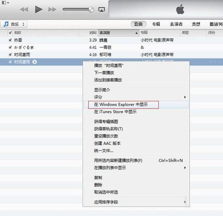Sort by the 专辑 column header
223x216 pixels.
point(160,33)
